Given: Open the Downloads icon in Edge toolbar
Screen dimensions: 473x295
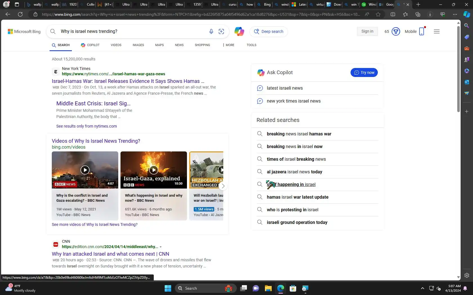Looking at the screenshot, I should 430,14.
